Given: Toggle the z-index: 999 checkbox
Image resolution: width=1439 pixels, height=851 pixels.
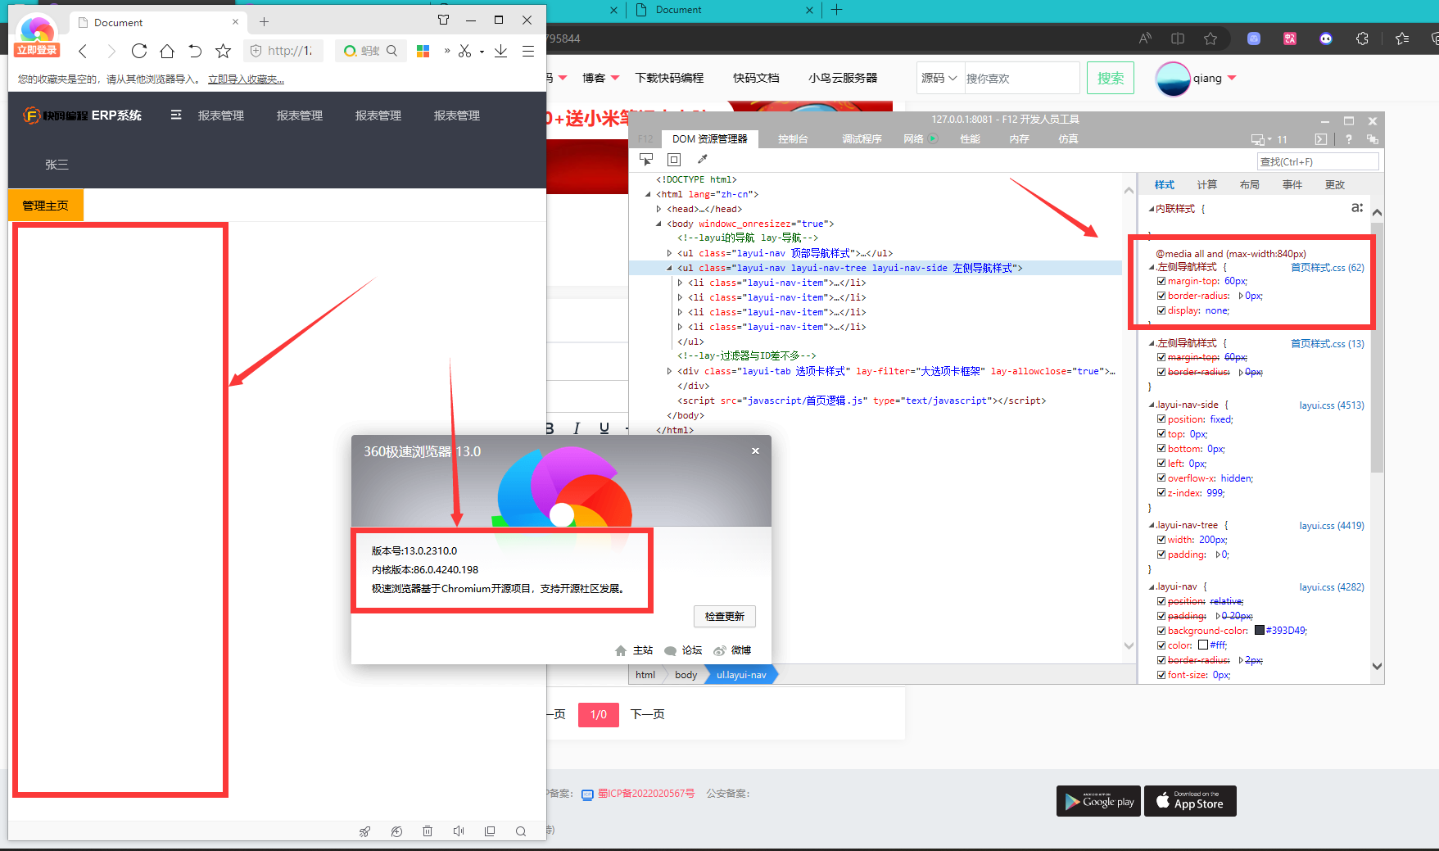Looking at the screenshot, I should pos(1161,493).
